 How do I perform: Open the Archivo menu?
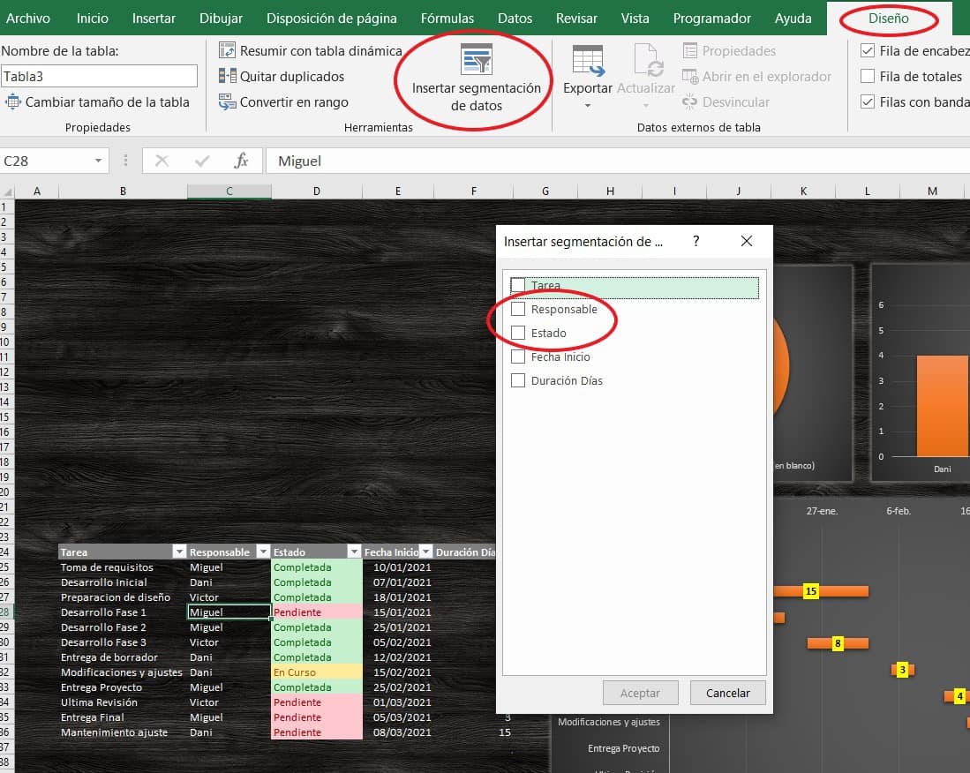pos(28,18)
